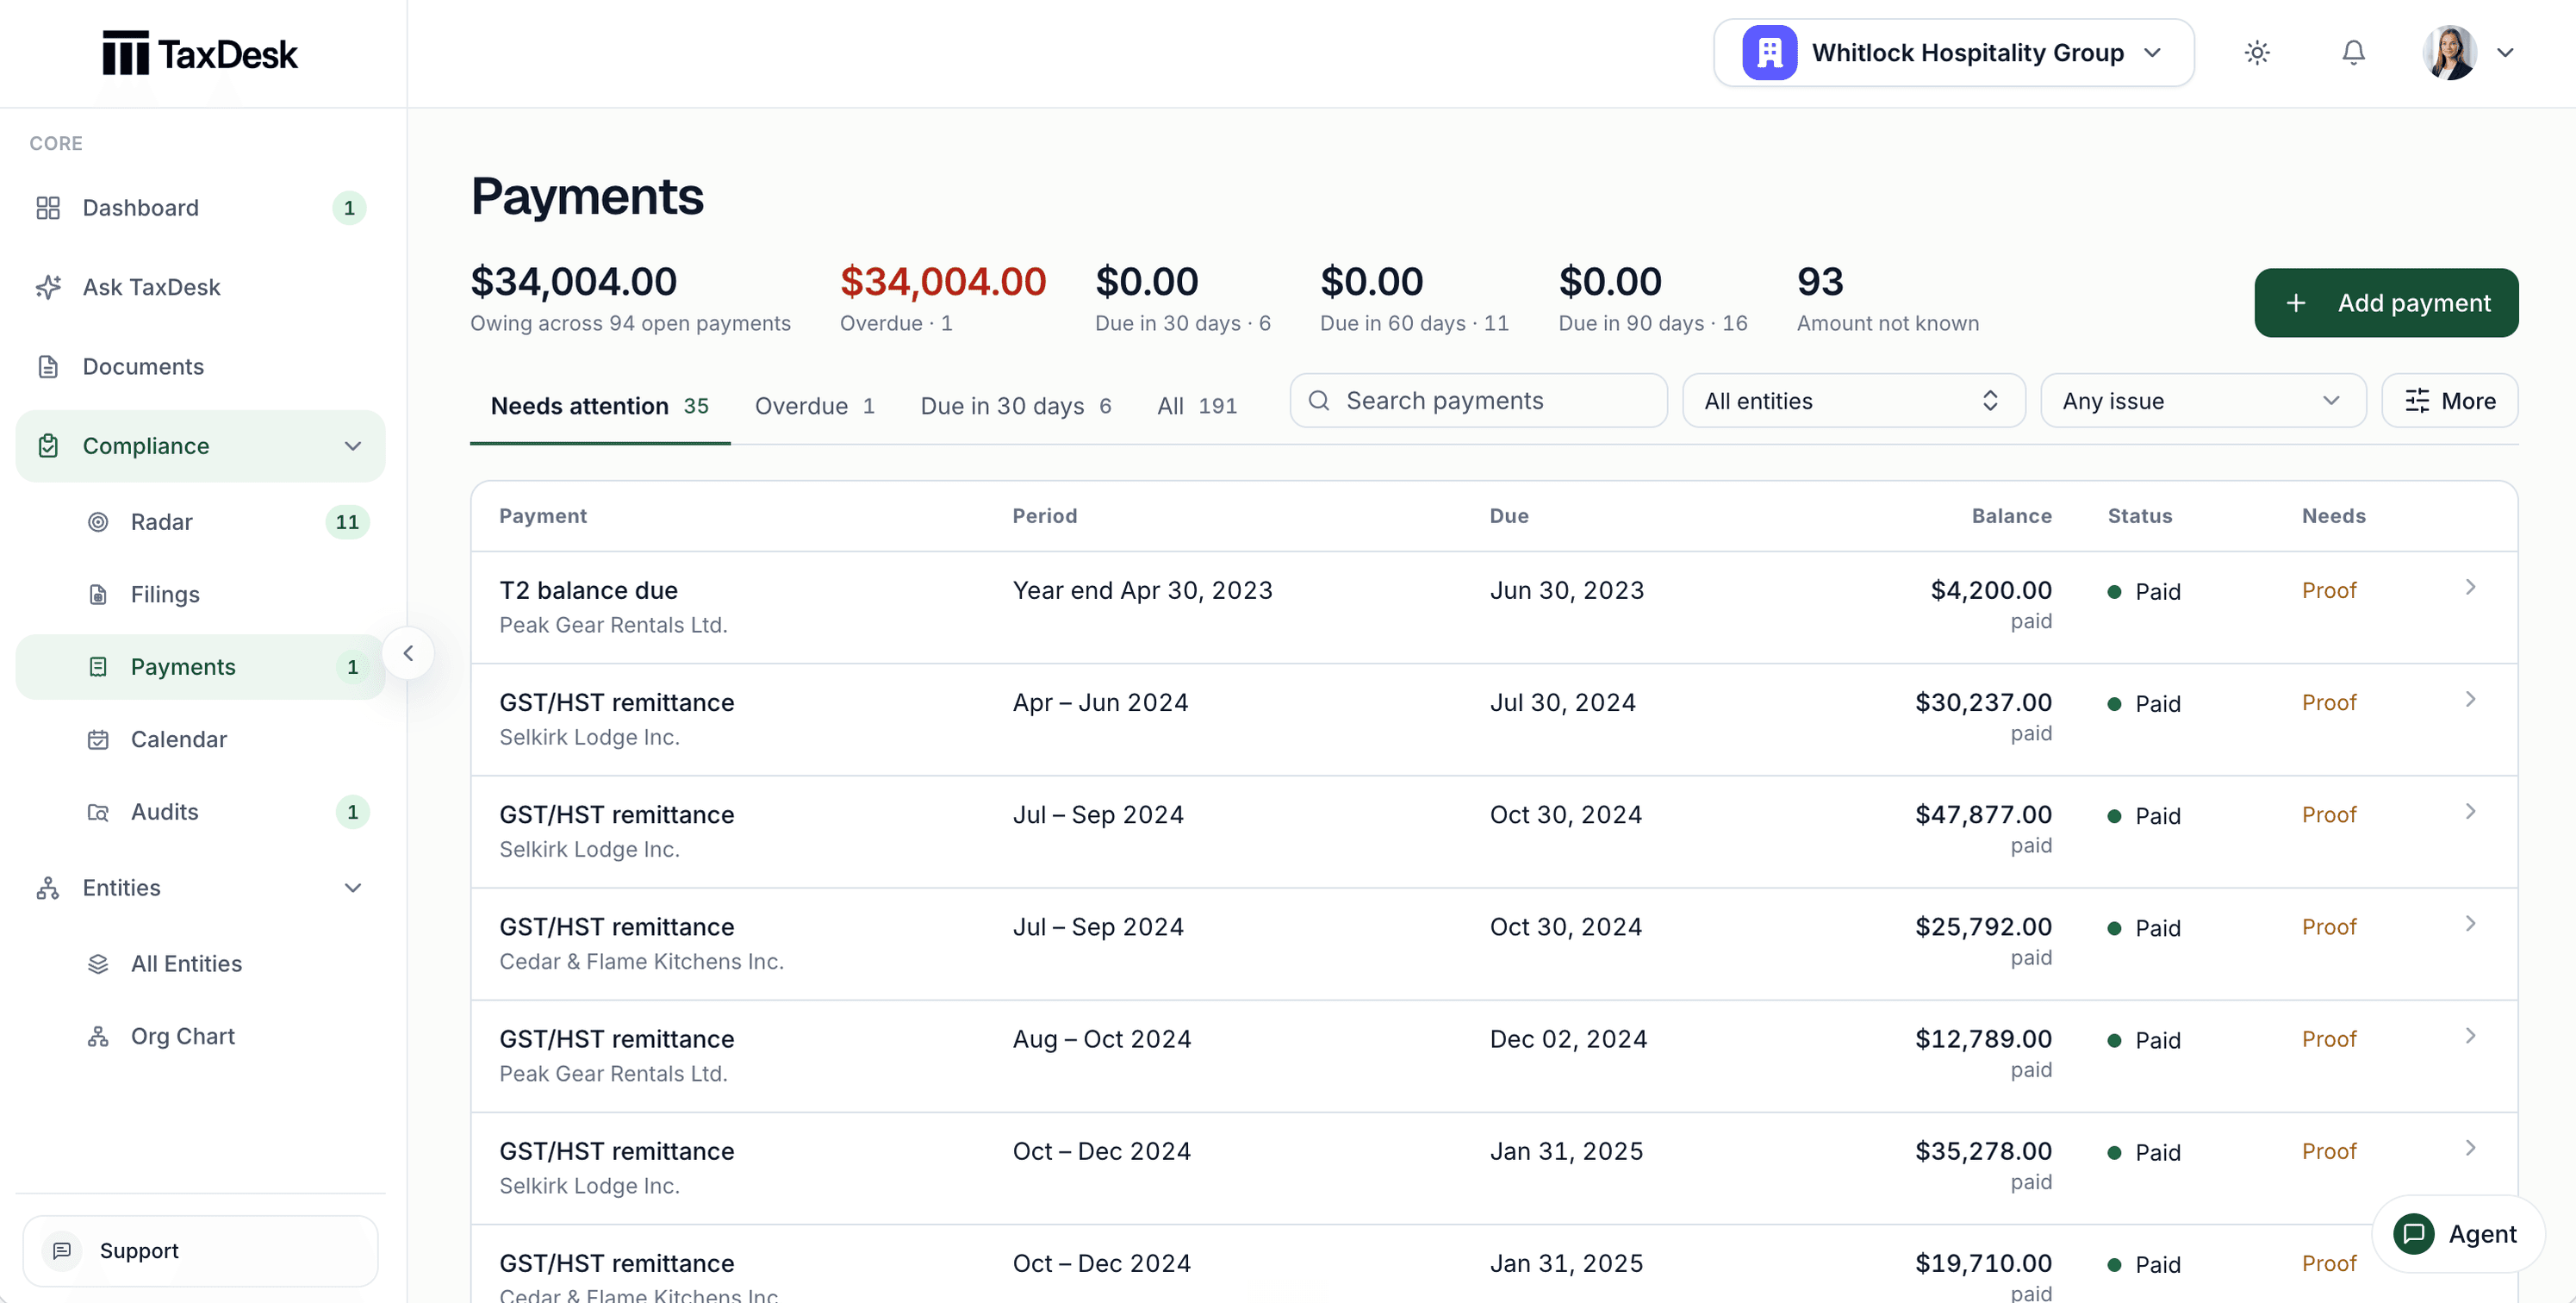Expand the user account menu chevron
Screen dimensions: 2576x1303
click(2505, 53)
